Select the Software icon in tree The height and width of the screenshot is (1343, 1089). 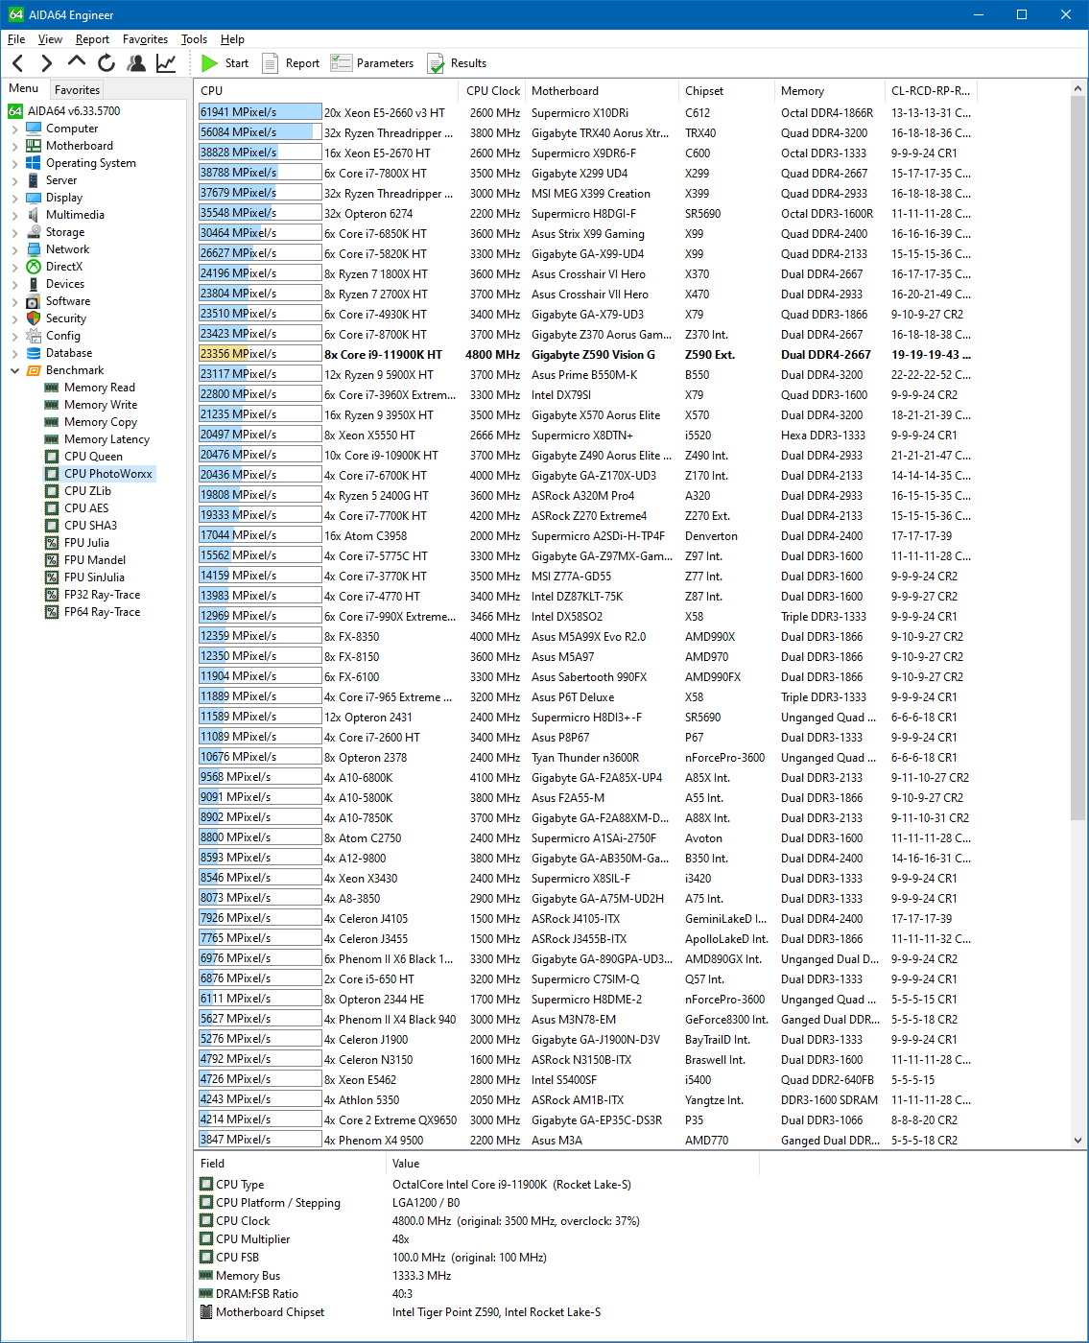[34, 301]
